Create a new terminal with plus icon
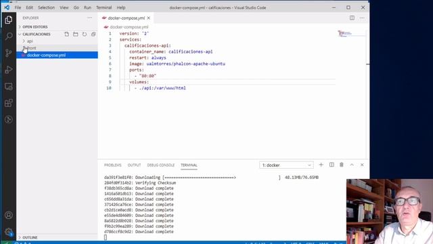The height and width of the screenshot is (244, 433). coord(321,165)
